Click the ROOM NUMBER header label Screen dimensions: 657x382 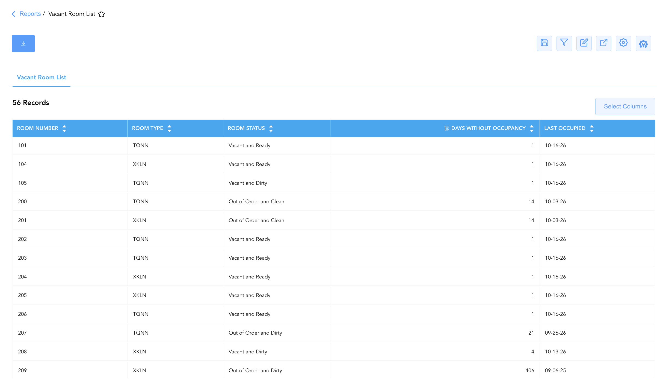tap(37, 128)
